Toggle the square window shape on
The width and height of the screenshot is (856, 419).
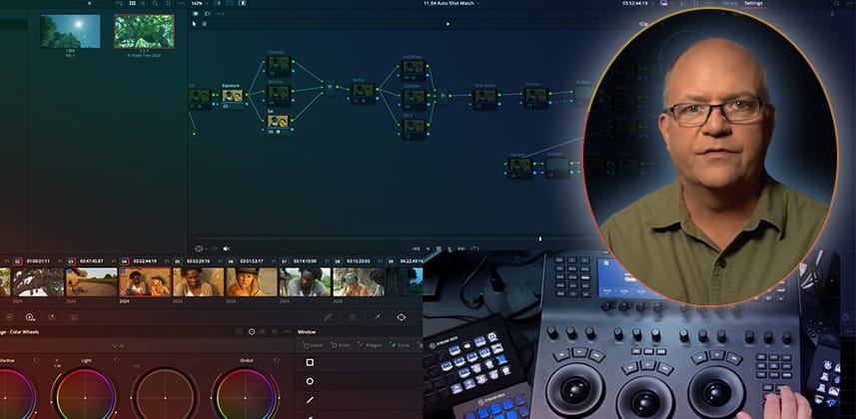(310, 362)
